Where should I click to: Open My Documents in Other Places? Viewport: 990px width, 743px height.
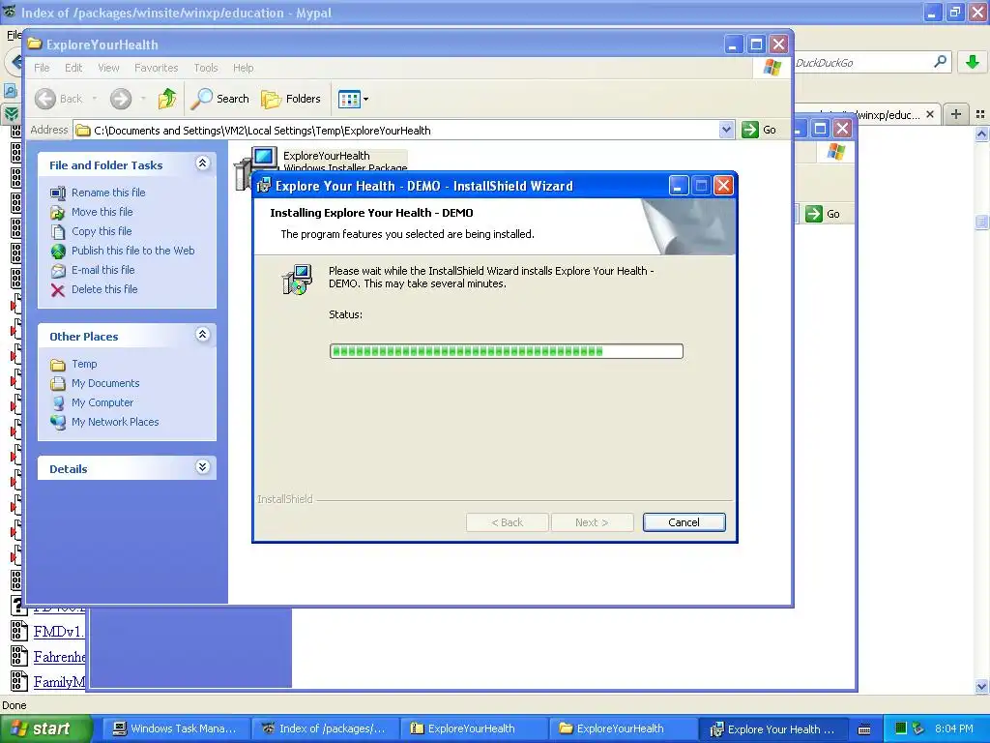[105, 383]
